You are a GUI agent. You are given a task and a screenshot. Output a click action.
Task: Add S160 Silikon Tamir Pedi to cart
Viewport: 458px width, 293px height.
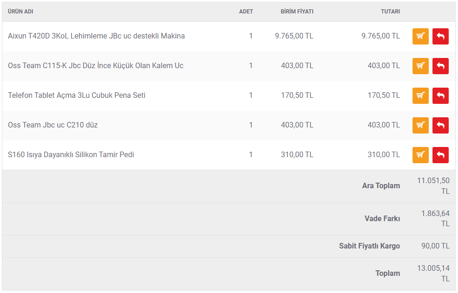click(420, 155)
